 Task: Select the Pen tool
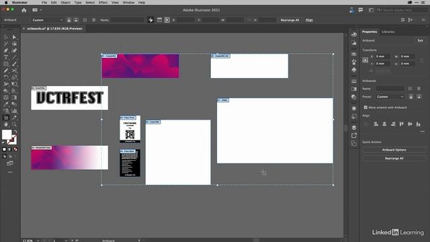pos(6,50)
